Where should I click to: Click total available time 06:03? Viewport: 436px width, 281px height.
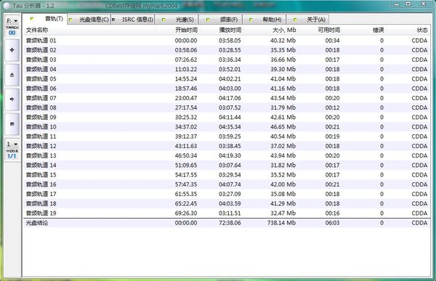click(332, 223)
